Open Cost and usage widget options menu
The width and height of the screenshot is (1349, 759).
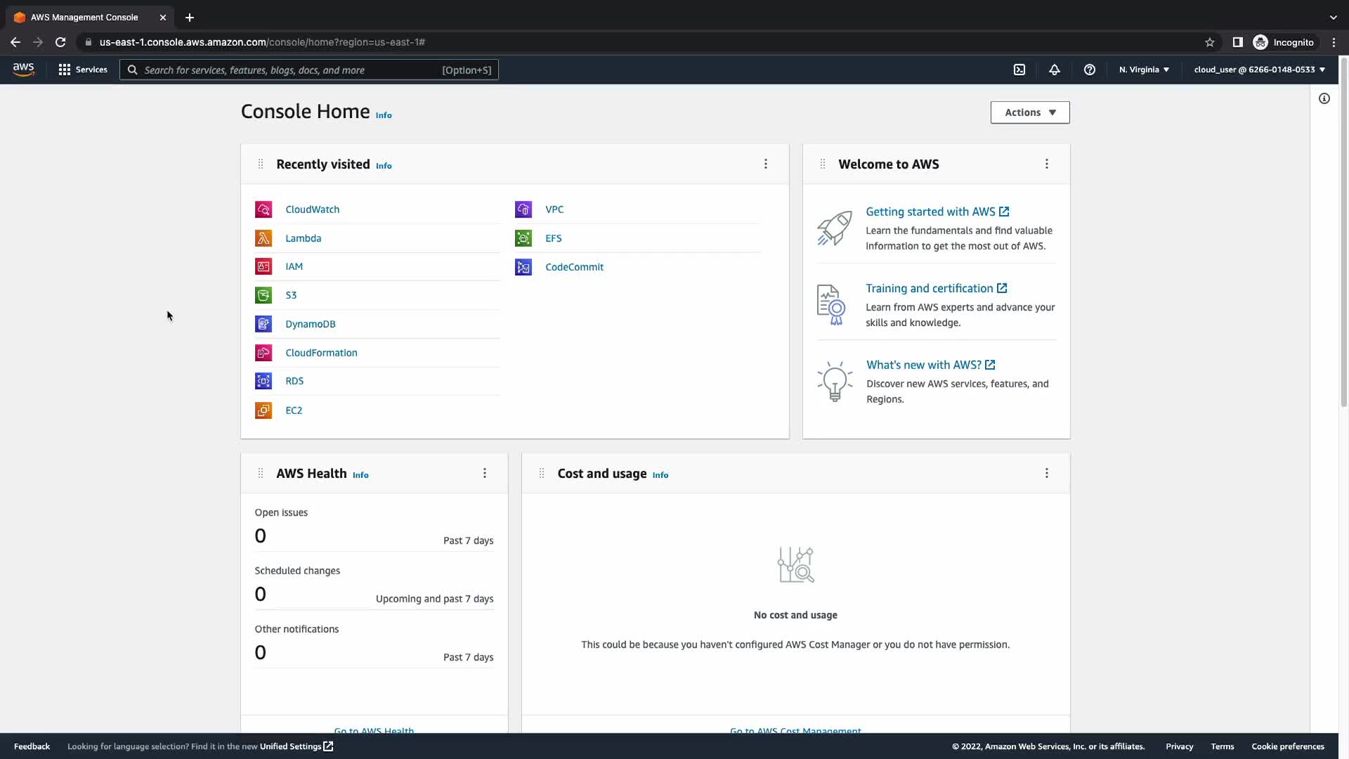[1047, 473]
